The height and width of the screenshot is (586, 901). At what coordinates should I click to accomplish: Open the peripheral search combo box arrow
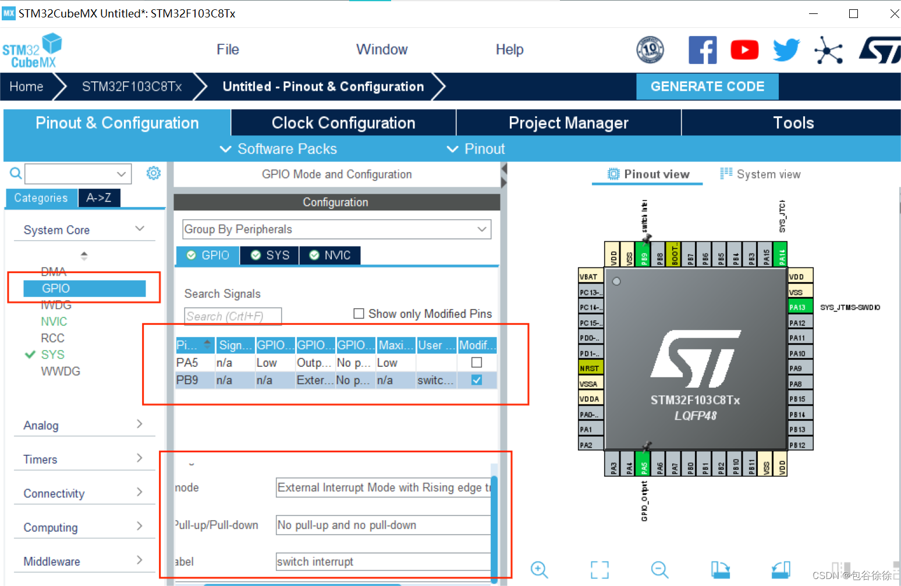coord(121,173)
